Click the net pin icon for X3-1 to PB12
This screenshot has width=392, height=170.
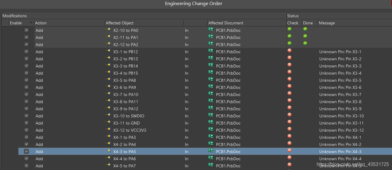[x=108, y=51]
